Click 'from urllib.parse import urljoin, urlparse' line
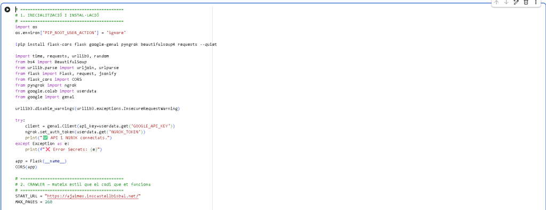The height and width of the screenshot is (210, 546). (67, 68)
